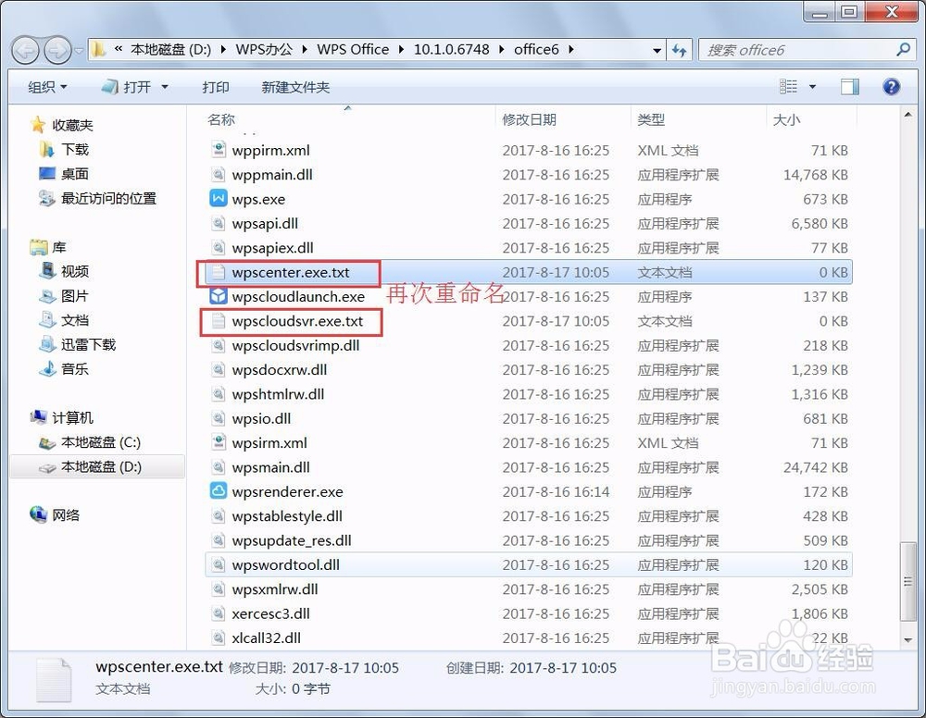Select 收藏夹 in navigation pane
Screen dimensions: 926x718
(x=63, y=125)
